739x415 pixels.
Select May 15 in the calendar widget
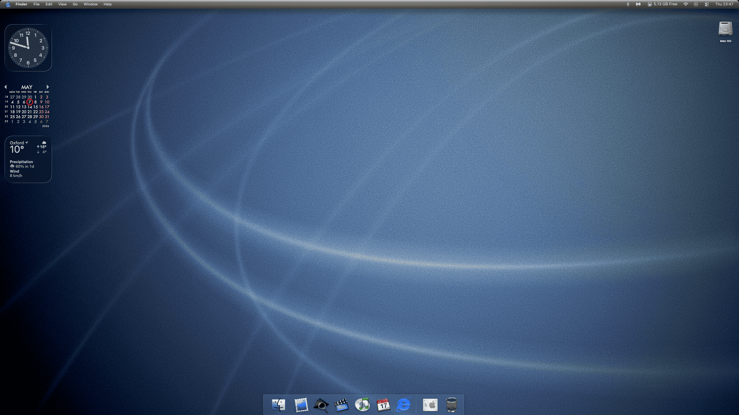pos(36,107)
